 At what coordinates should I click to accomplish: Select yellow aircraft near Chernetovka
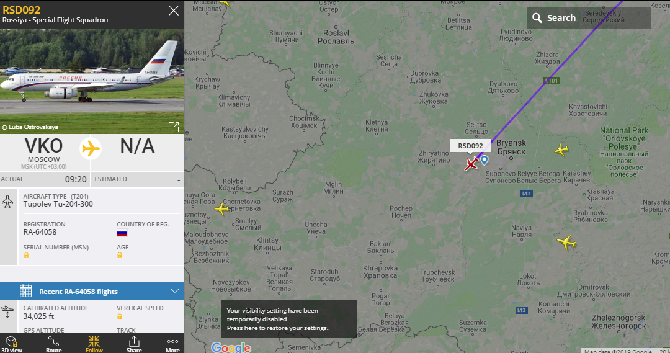221,208
